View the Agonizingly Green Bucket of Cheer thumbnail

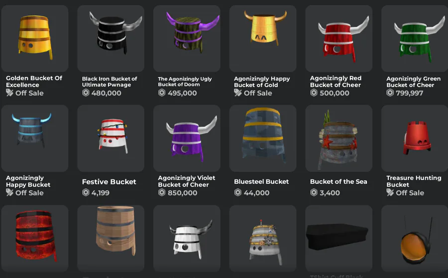(415, 38)
